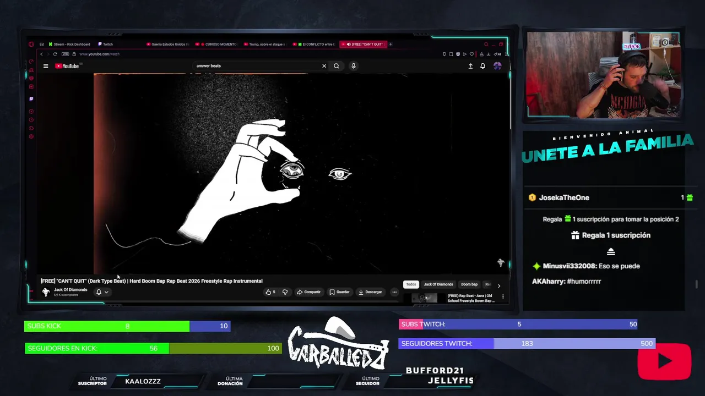This screenshot has width=705, height=396.
Task: Open a new browser tab with plus
Action: (391, 44)
